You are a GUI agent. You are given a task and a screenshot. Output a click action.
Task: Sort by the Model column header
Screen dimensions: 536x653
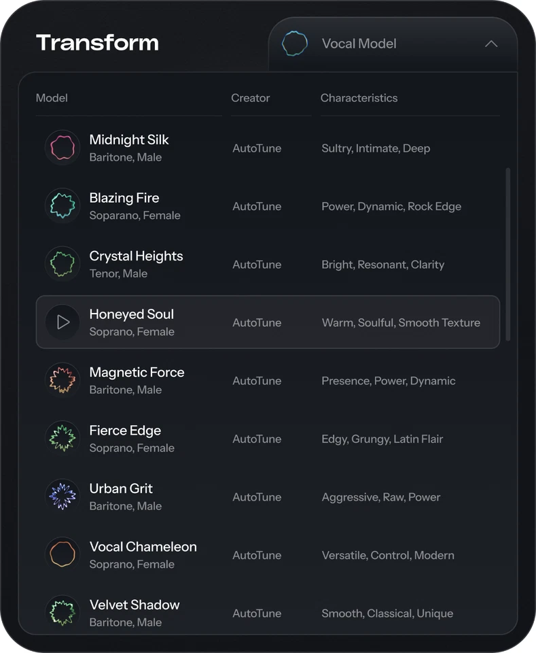[x=52, y=98]
